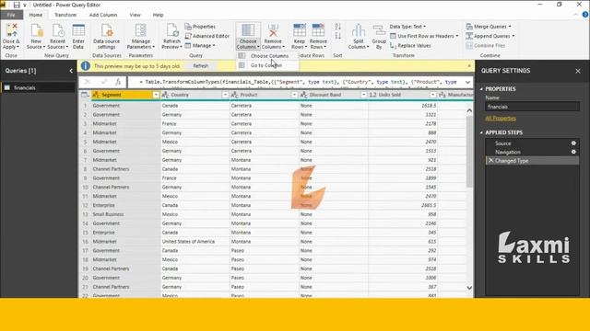The height and width of the screenshot is (331, 590).
Task: Open the Append Queries dropdown
Action: tap(490, 36)
